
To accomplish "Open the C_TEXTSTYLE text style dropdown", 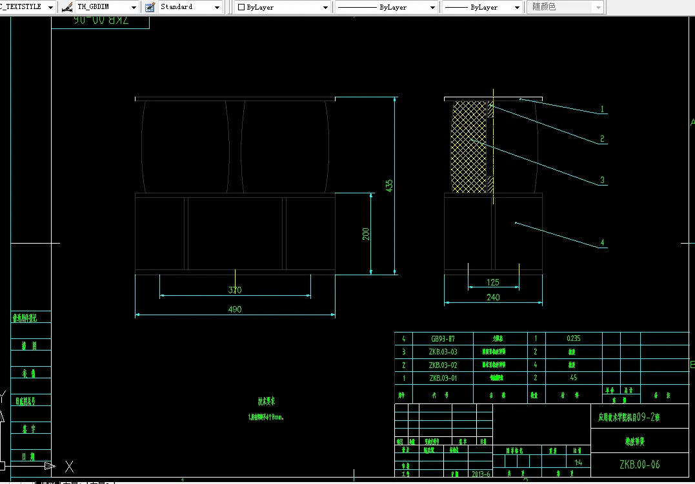I will point(50,8).
